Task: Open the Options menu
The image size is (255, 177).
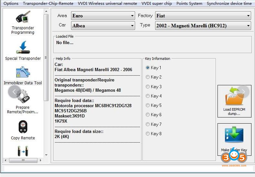Action: (x=11, y=4)
